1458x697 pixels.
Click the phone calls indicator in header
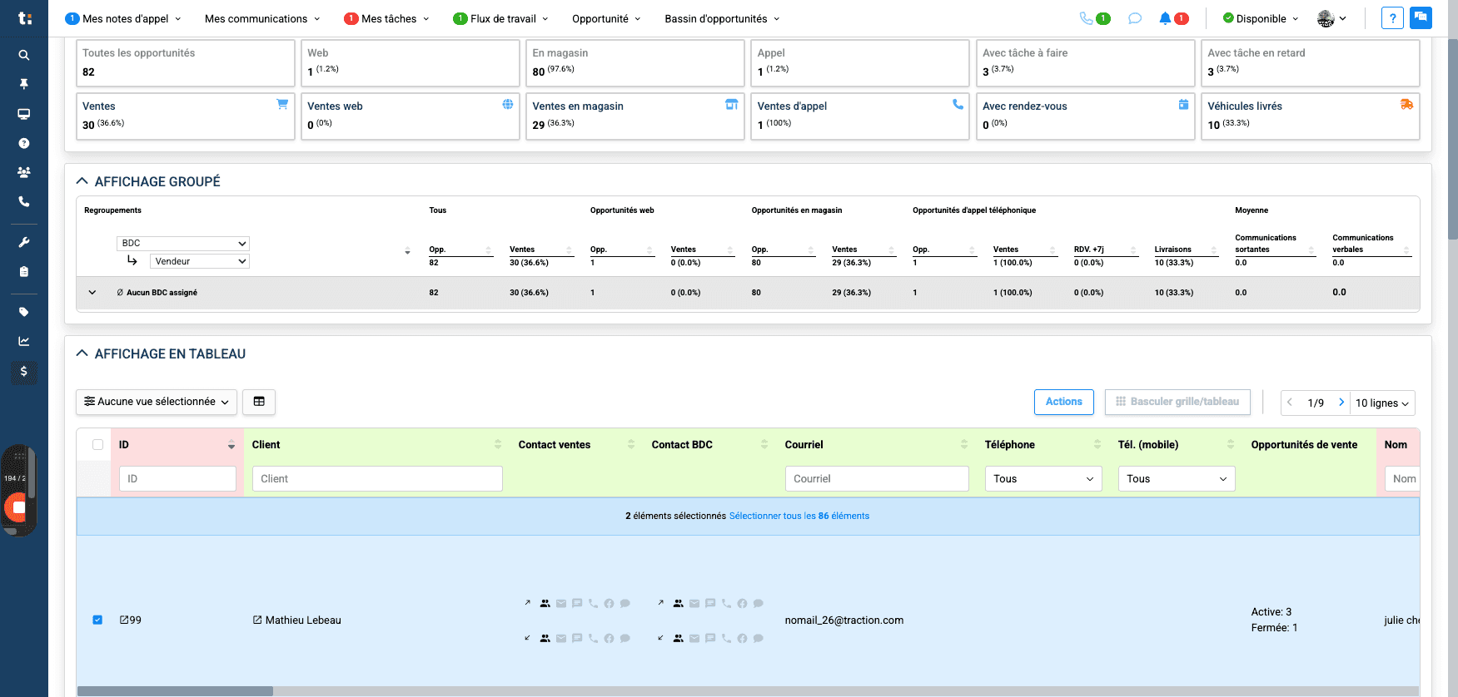point(1095,18)
